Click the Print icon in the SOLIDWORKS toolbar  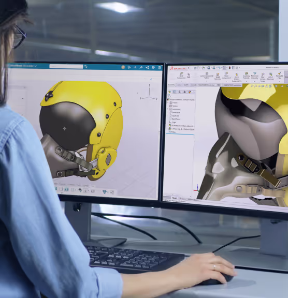point(214,68)
